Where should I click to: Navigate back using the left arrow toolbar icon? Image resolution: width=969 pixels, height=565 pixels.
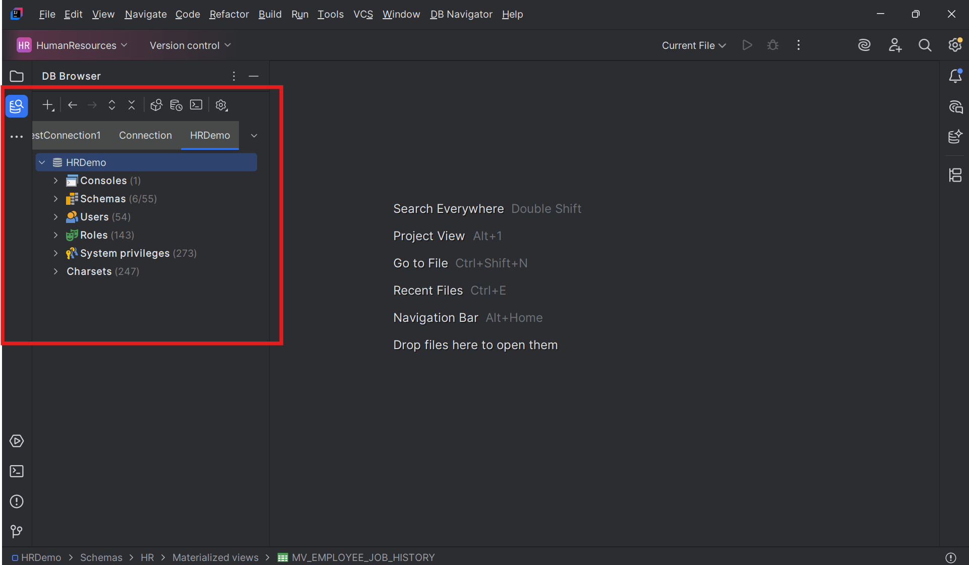click(x=72, y=105)
